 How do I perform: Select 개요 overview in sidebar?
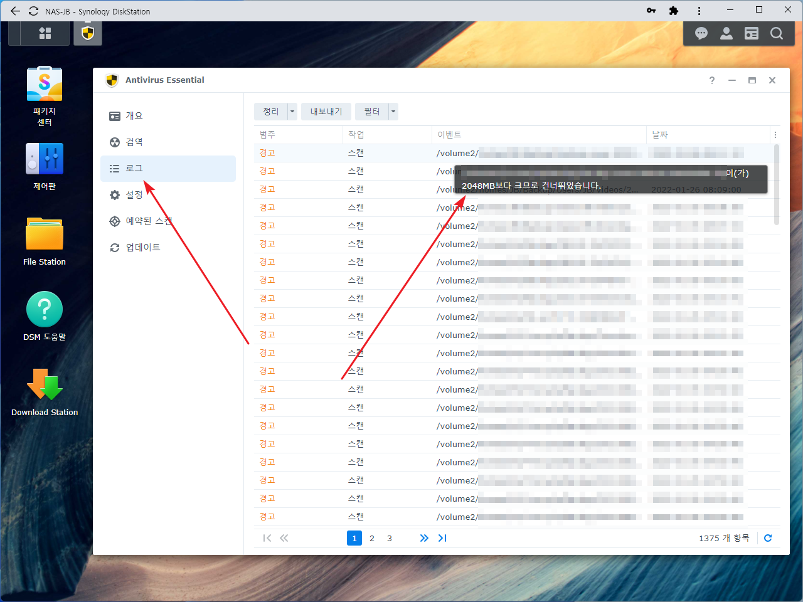coord(168,116)
